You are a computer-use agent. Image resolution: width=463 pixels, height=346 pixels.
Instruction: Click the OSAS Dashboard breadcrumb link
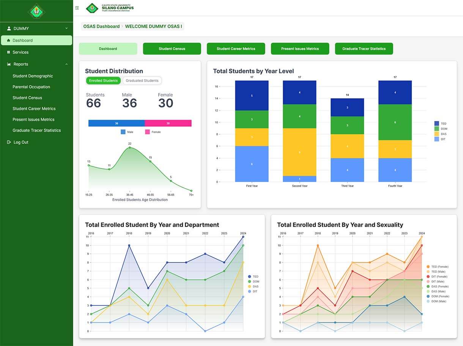[101, 26]
